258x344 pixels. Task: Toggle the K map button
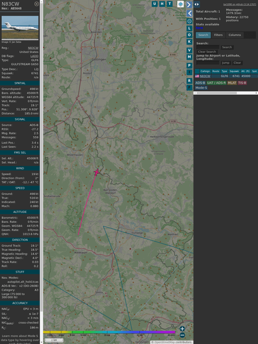[x=189, y=42]
